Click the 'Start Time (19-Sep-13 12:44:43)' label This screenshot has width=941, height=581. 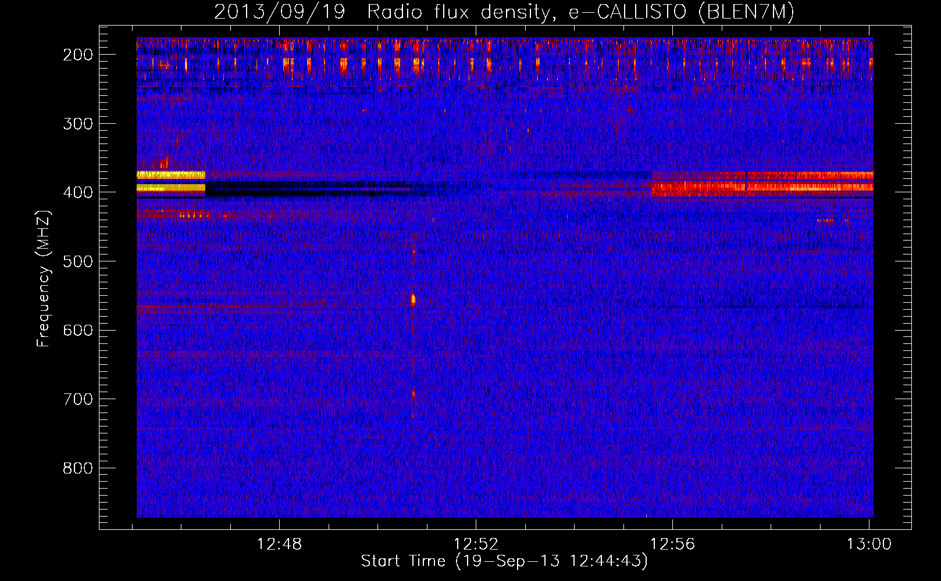(x=504, y=561)
